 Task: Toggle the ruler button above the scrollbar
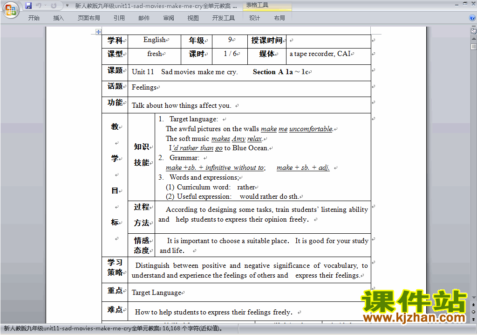coord(474,31)
